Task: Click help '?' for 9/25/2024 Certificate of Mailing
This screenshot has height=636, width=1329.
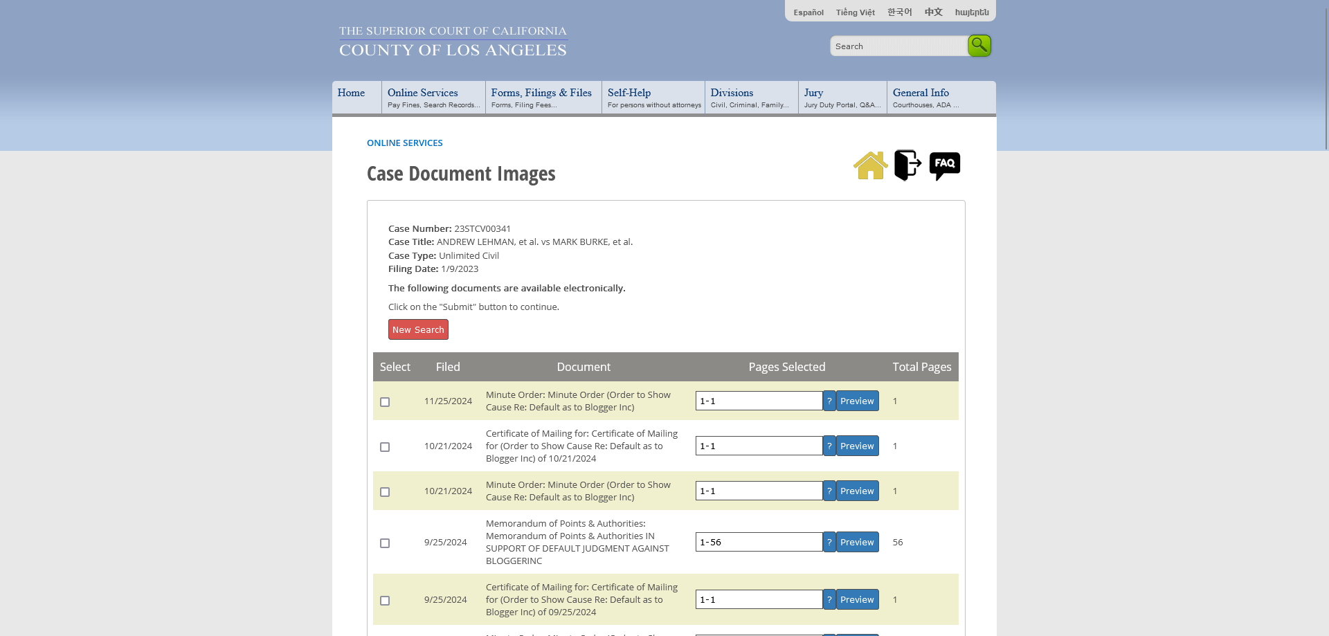Action: point(829,599)
